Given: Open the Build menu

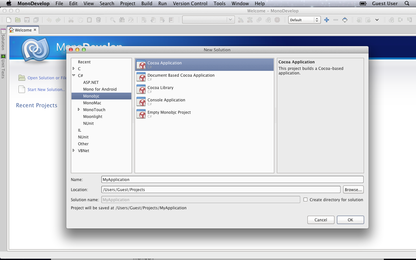Looking at the screenshot, I should coord(147,4).
